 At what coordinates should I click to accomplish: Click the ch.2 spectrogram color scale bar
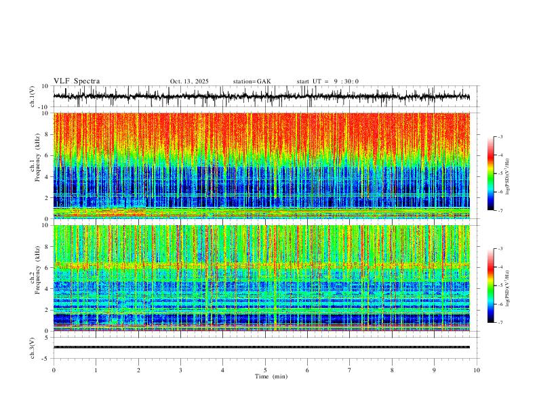491,285
